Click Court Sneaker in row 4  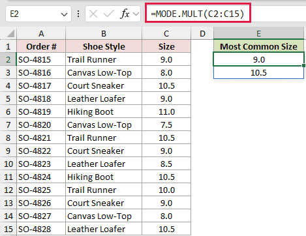[x=104, y=85]
